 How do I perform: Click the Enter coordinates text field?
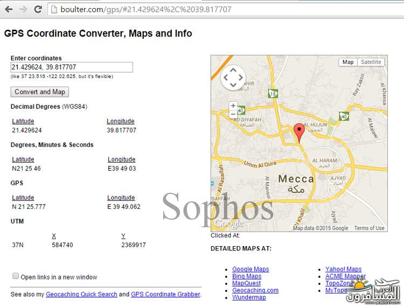(x=72, y=67)
